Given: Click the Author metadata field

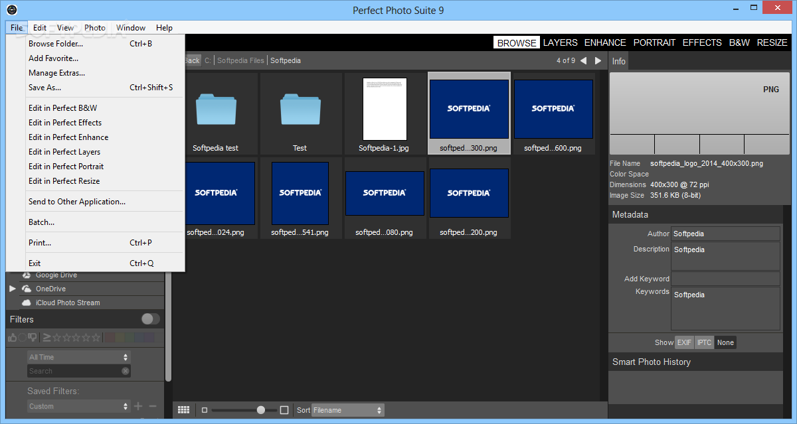Looking at the screenshot, I should (x=725, y=234).
